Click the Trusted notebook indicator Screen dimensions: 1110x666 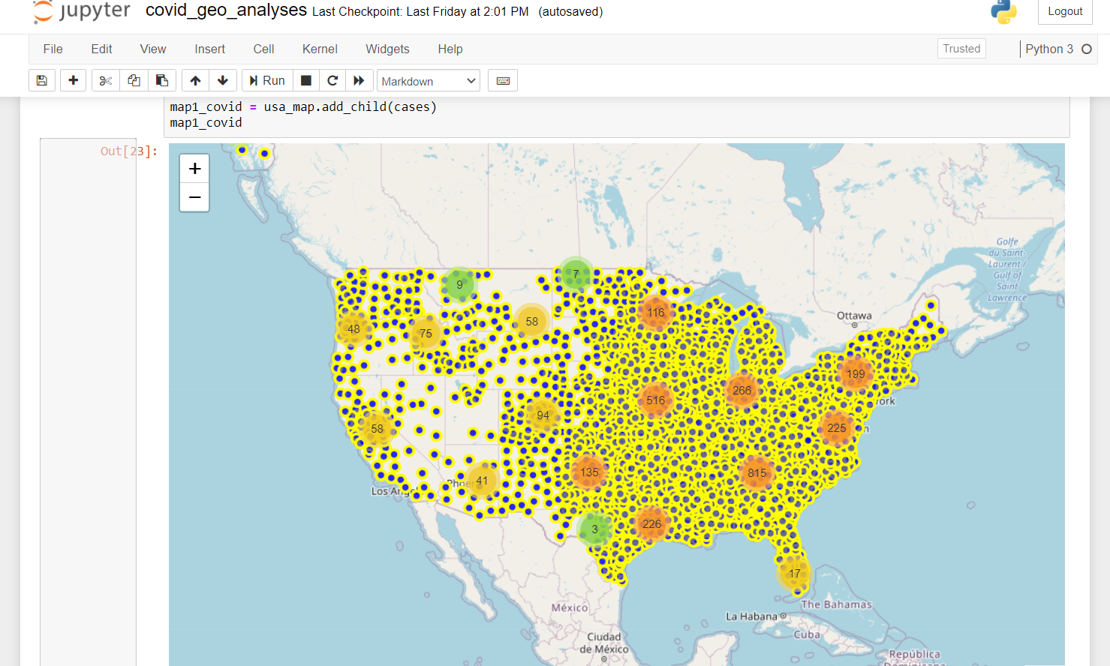coord(961,49)
